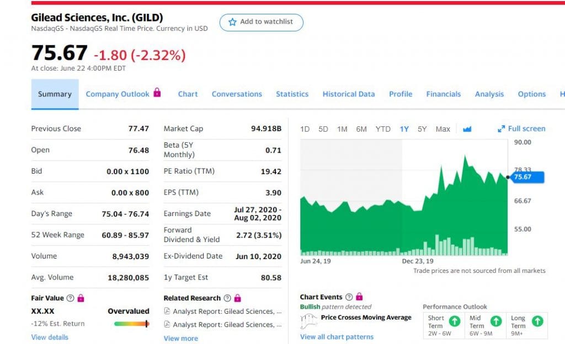Select the YTD chart range
The image size is (565, 344).
click(x=383, y=129)
